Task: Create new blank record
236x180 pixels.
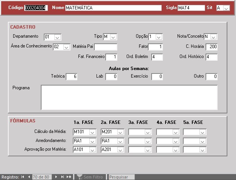Action: [x=69, y=177]
